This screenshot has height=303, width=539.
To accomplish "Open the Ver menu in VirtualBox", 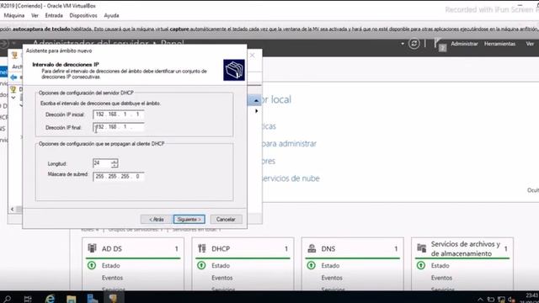I will tap(35, 15).
